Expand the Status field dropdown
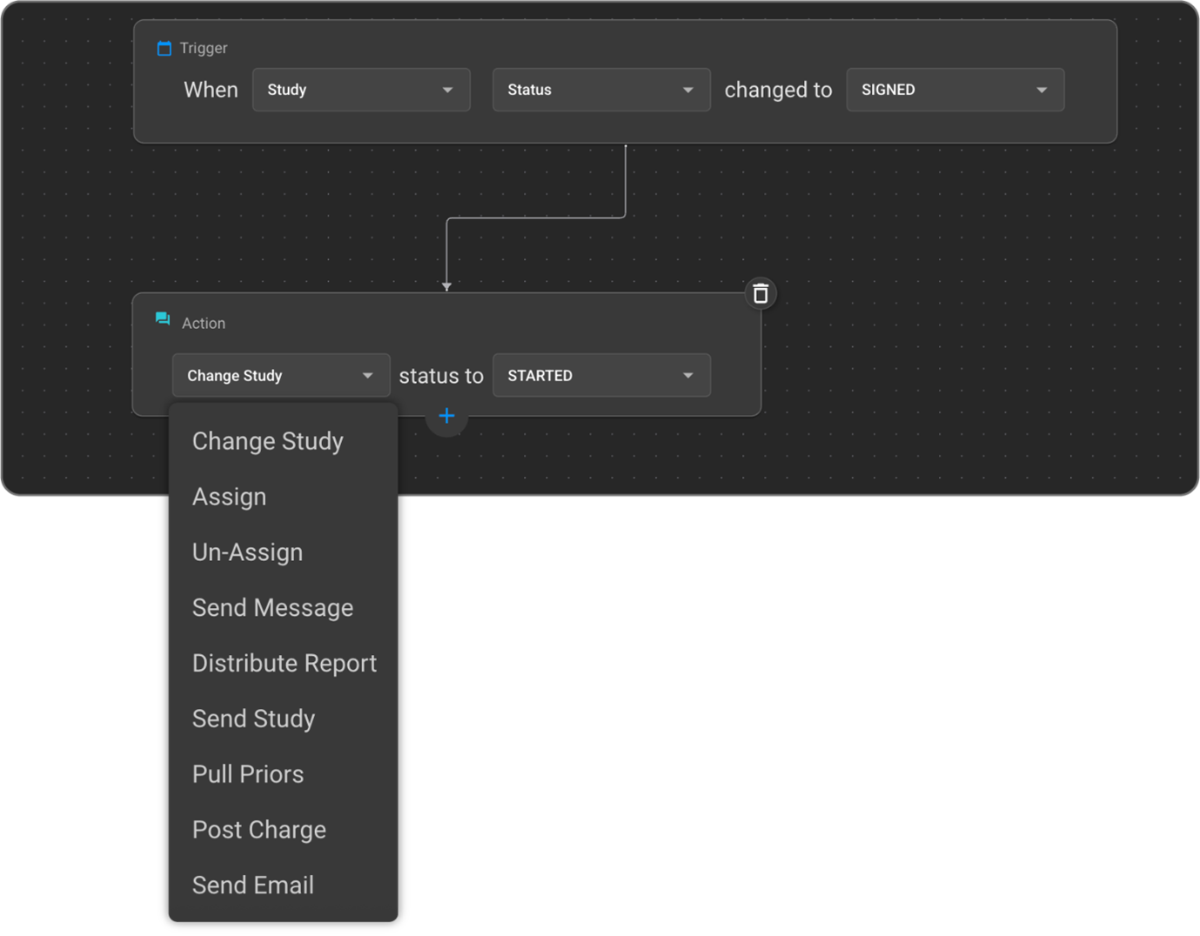This screenshot has height=936, width=1200. coord(600,90)
